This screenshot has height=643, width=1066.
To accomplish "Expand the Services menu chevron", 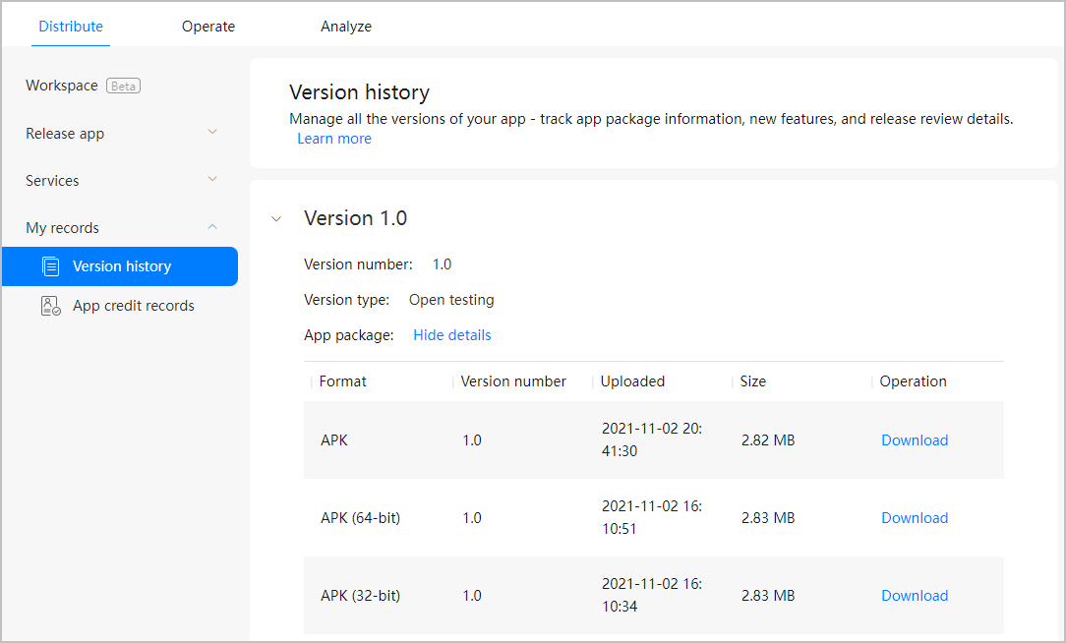I will coord(212,180).
